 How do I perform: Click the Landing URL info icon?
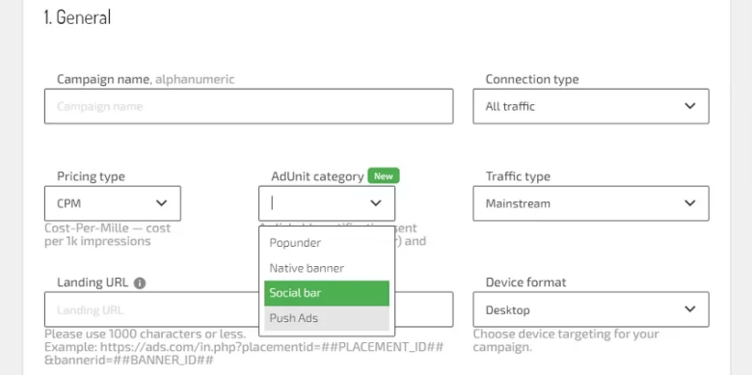(x=140, y=282)
